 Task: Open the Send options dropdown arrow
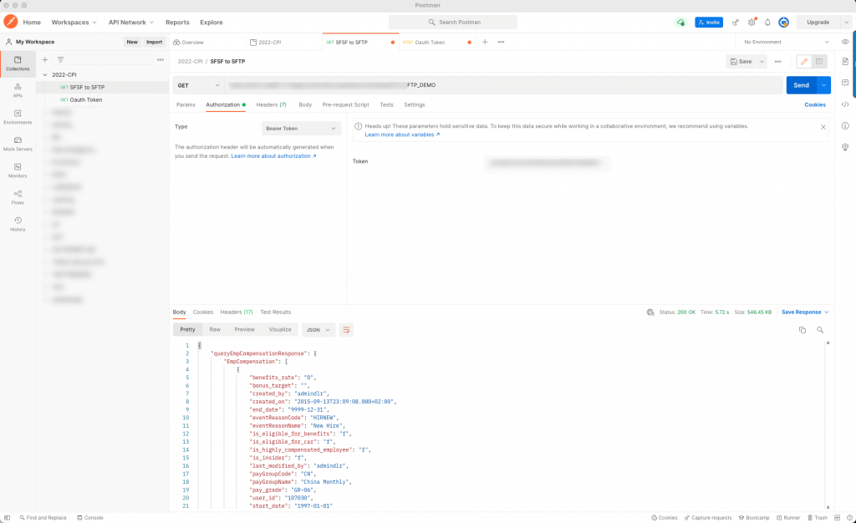point(823,85)
